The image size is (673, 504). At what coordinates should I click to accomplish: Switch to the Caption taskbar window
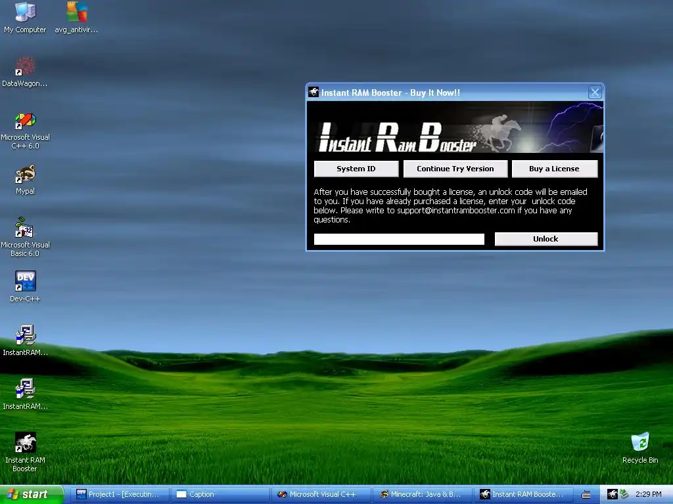220,495
